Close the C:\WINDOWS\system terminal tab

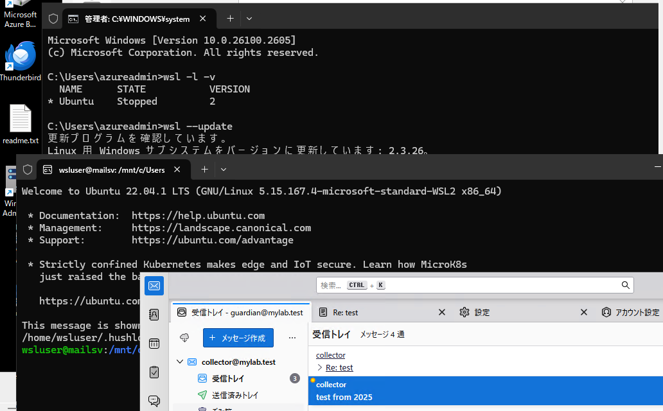[202, 19]
